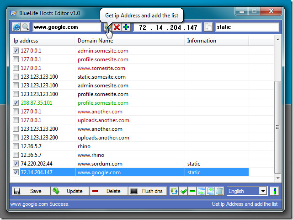Click the static information input field
This screenshot has width=293, height=220.
tap(247, 27)
